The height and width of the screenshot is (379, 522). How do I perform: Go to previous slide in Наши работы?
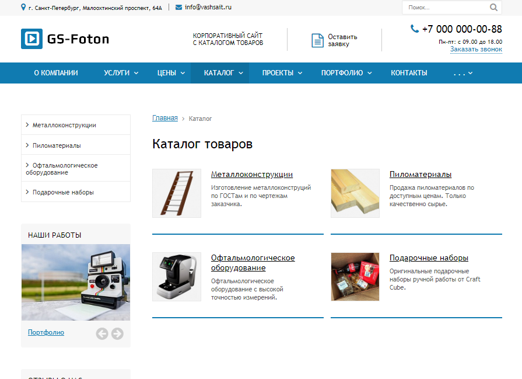(102, 333)
